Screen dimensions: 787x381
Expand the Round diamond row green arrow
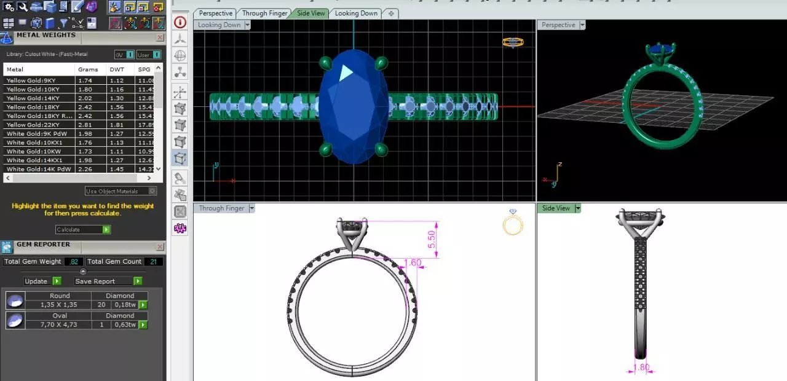[x=143, y=304]
